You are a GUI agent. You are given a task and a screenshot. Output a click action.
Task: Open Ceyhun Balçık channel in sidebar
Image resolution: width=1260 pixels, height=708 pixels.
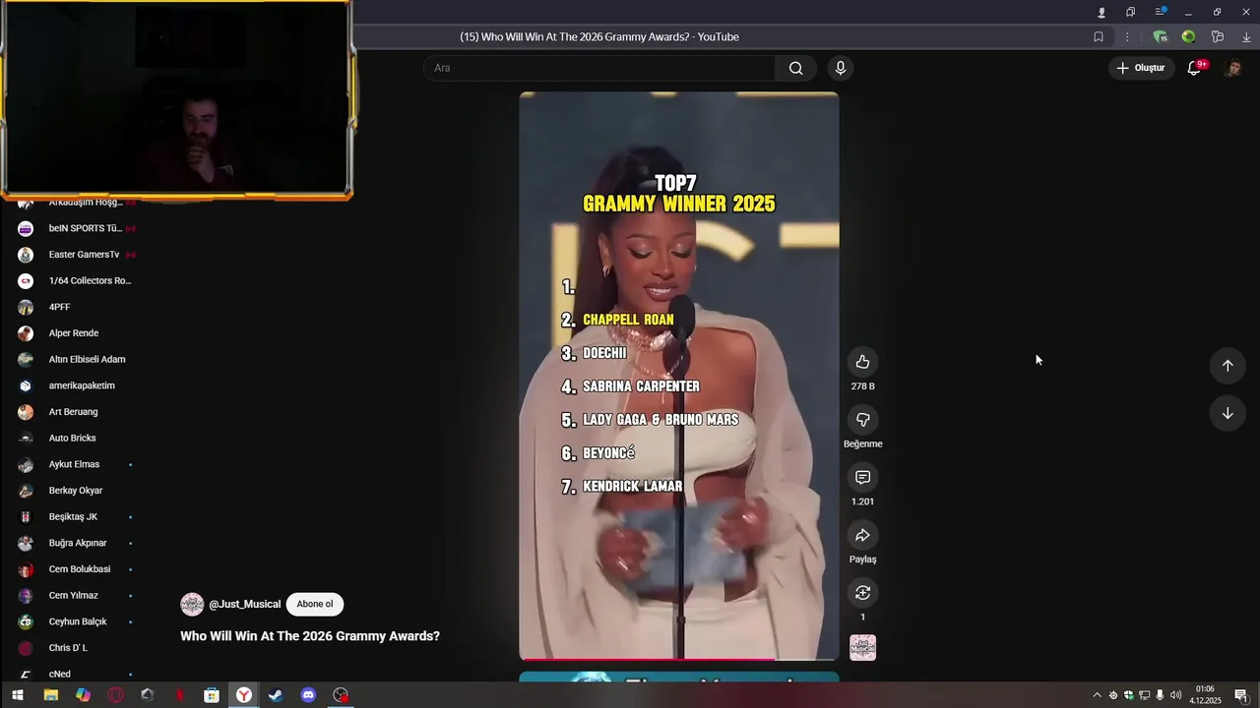77,621
